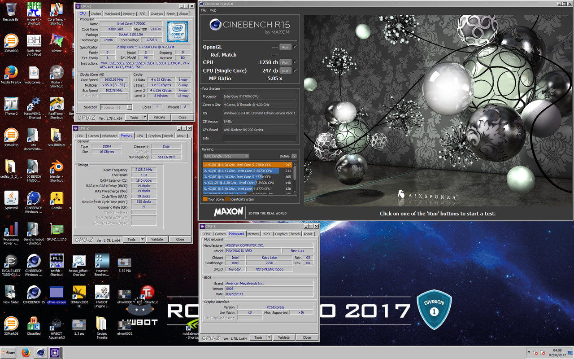Select the elmor-screen desktop file
The width and height of the screenshot is (574, 359).
click(56, 294)
